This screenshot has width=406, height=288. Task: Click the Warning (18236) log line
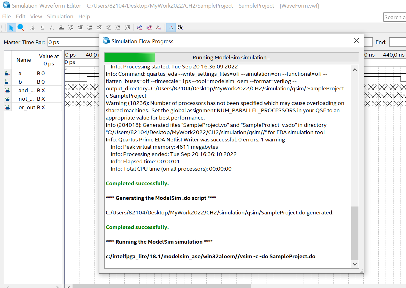tap(225, 110)
